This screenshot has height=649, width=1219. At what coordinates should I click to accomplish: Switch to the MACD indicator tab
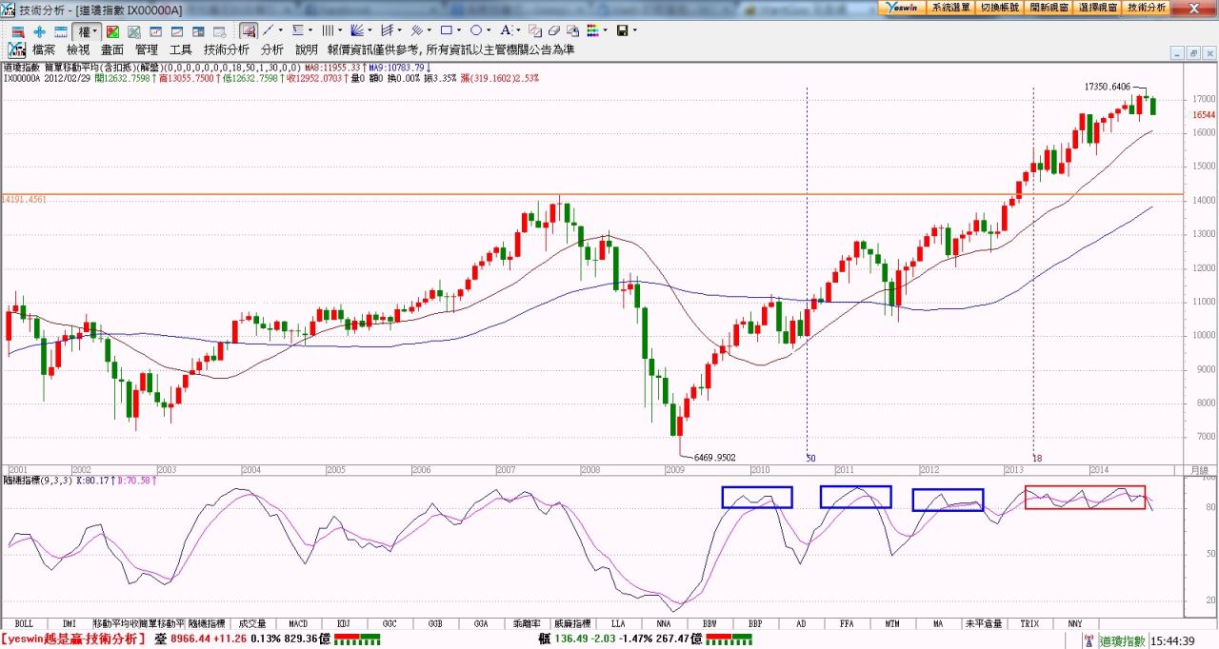298,623
